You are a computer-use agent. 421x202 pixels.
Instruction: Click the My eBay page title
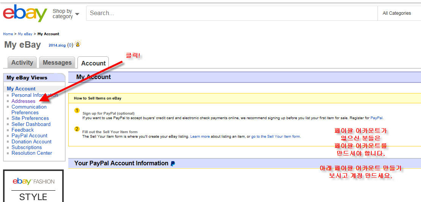(x=22, y=45)
